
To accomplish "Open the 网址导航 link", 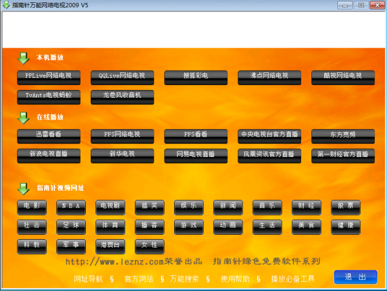I will (88, 279).
